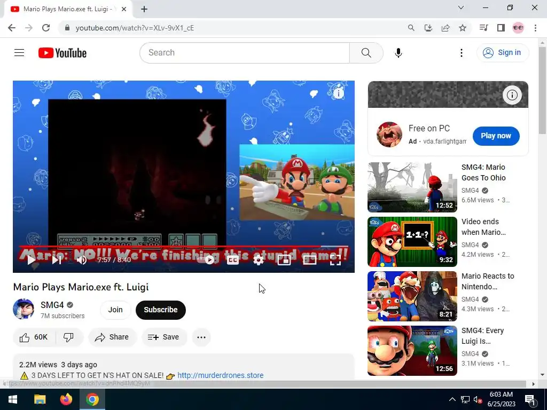Save video to playlist
This screenshot has height=410, width=547.
[x=163, y=337]
